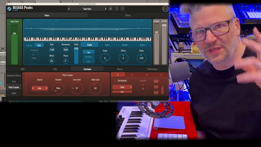The width and height of the screenshot is (261, 147).
Task: Select modulation slot 3
Action: click(147, 75)
